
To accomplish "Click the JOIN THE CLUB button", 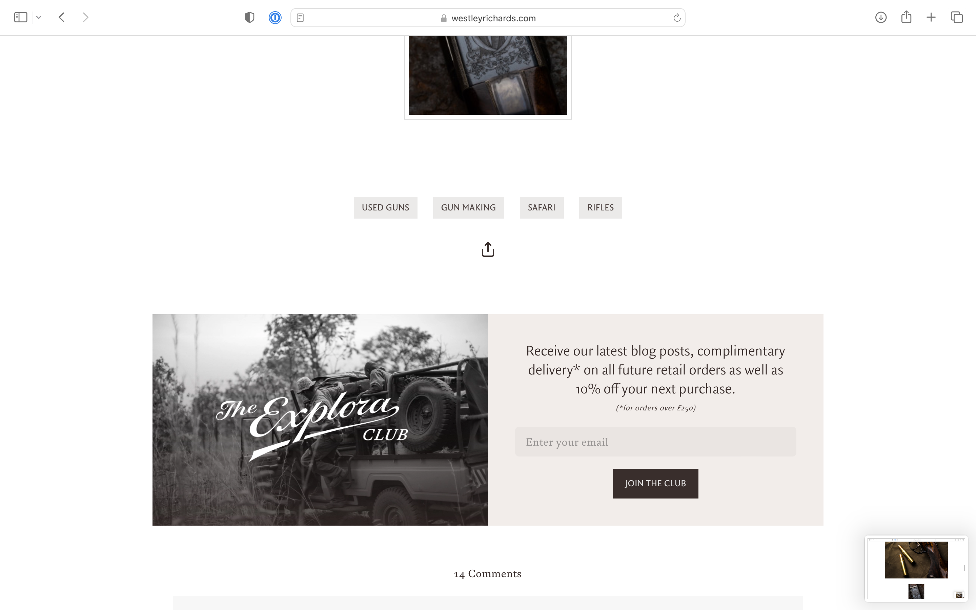I will point(655,483).
